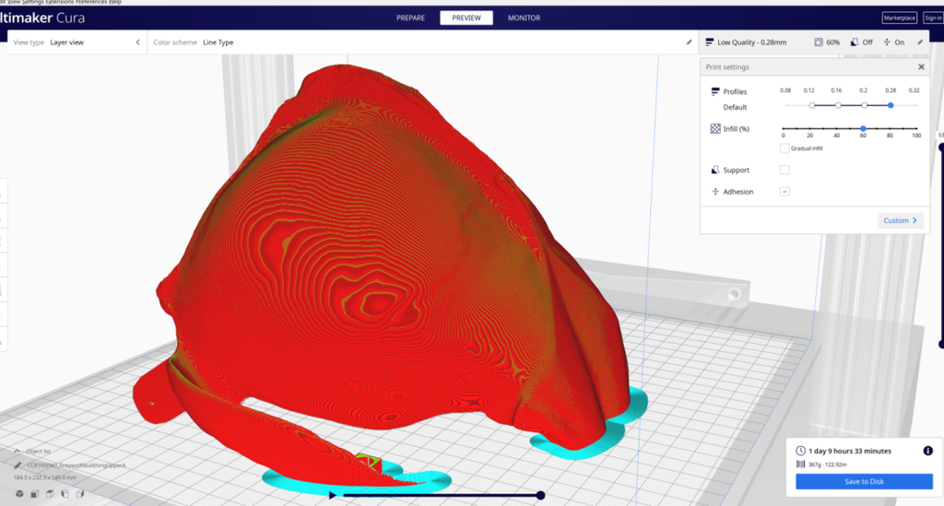The width and height of the screenshot is (944, 506).
Task: Click the pencil icon beside the model filename
Action: coord(18,465)
